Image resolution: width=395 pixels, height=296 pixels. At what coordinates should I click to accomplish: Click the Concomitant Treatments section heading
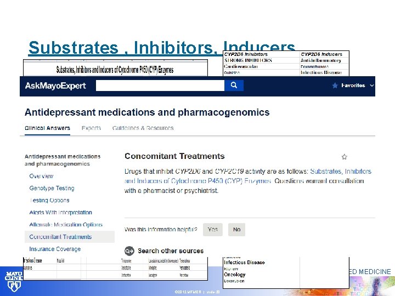coord(174,156)
